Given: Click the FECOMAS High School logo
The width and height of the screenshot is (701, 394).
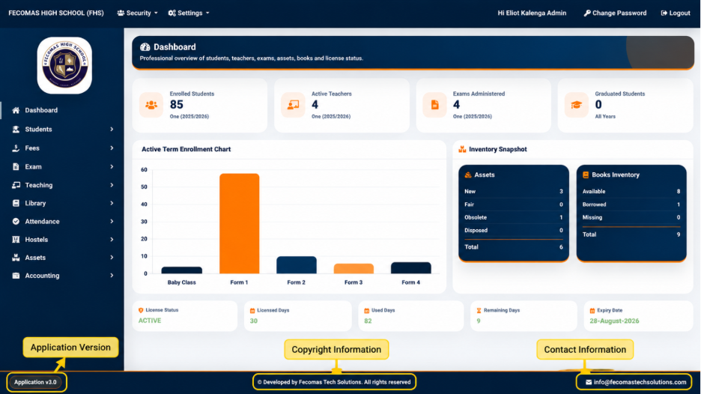Looking at the screenshot, I should 64,65.
